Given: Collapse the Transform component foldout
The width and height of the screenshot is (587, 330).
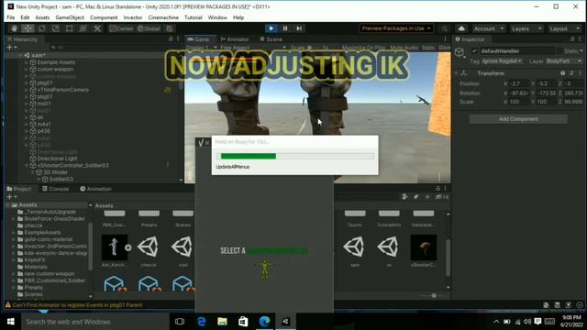Looking at the screenshot, I should pyautogui.click(x=457, y=73).
